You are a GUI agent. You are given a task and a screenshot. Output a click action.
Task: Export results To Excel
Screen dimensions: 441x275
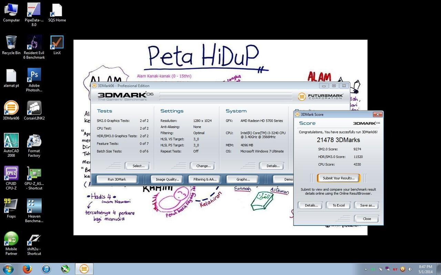338,205
